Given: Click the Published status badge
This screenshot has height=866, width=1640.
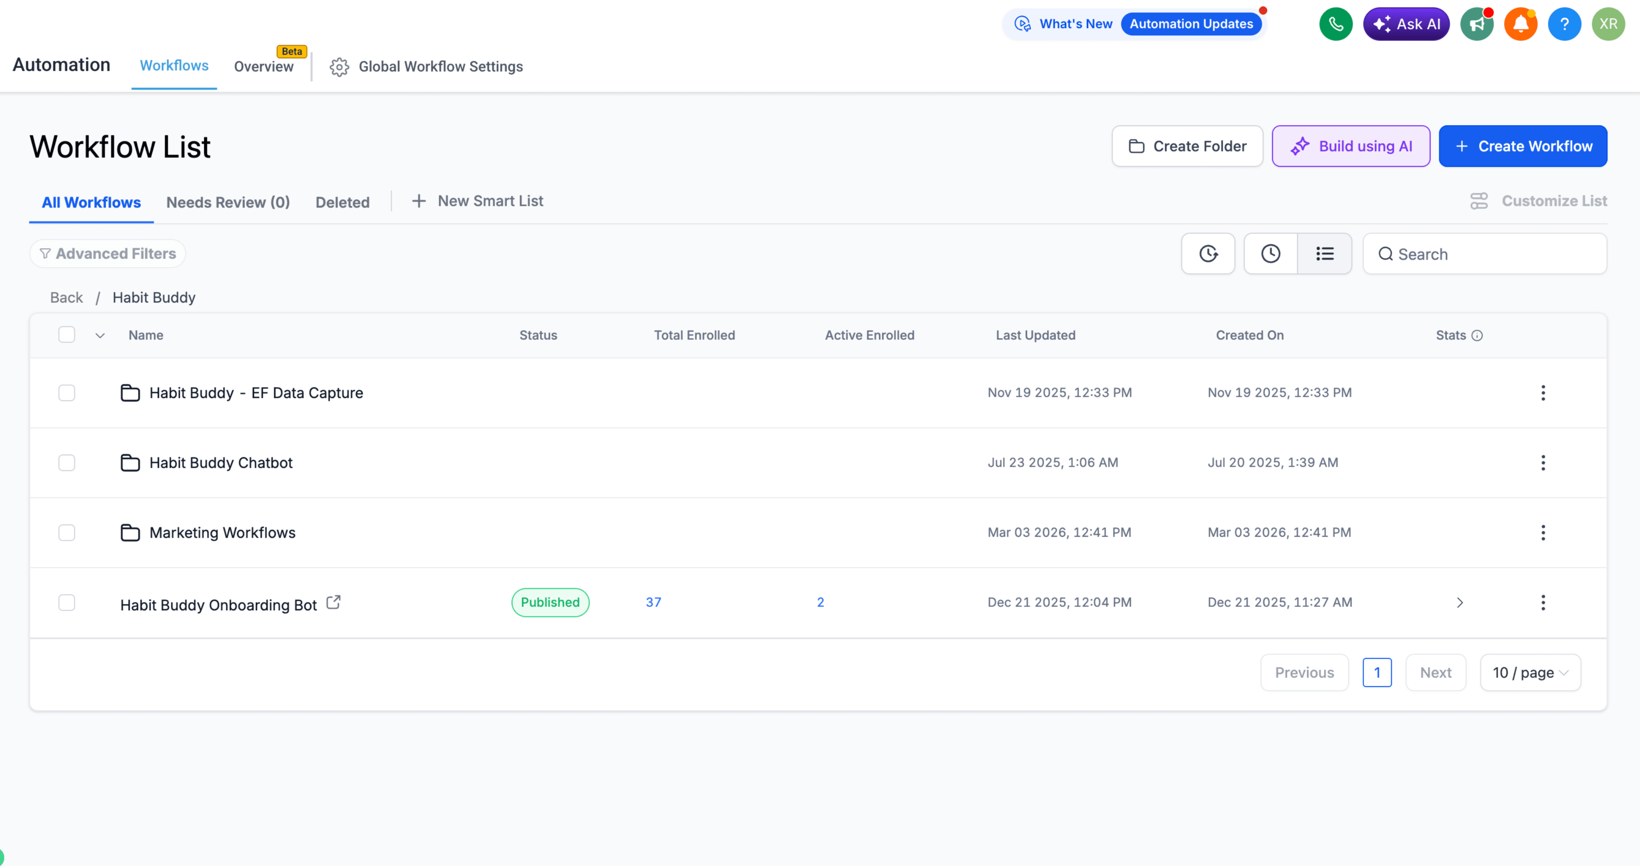Looking at the screenshot, I should (550, 602).
